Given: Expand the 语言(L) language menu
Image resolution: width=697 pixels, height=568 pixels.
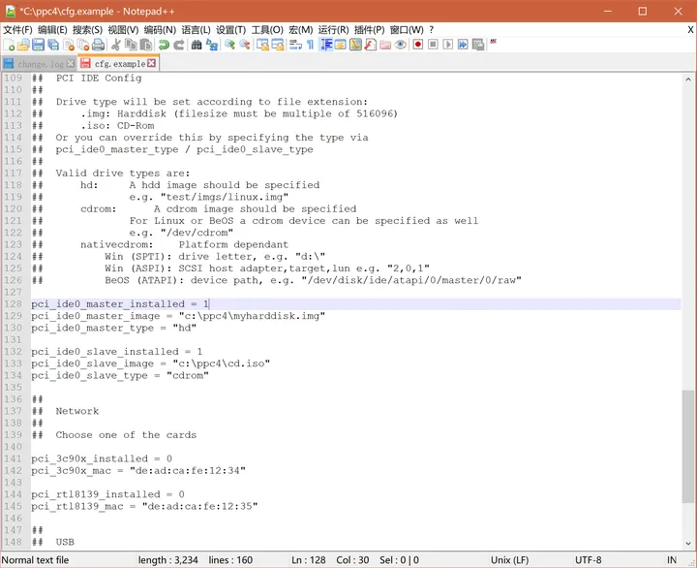Looking at the screenshot, I should coord(196,30).
